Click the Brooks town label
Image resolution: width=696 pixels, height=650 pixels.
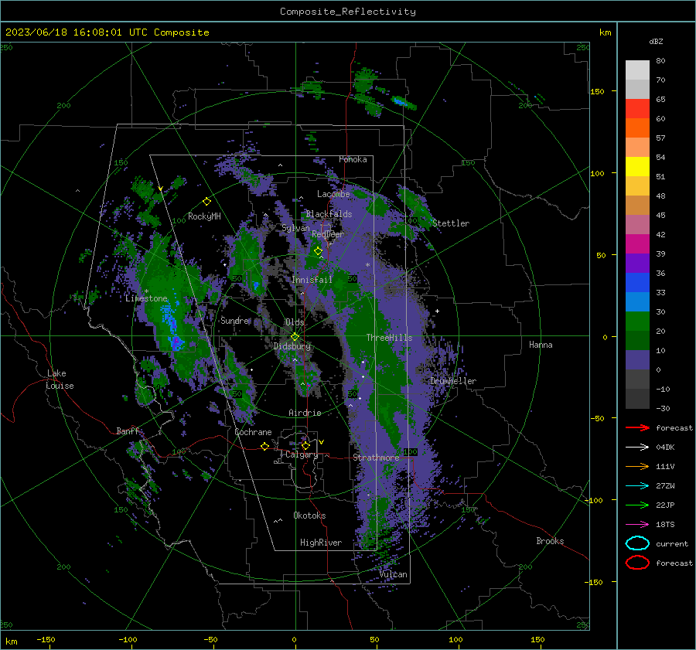pyautogui.click(x=550, y=541)
